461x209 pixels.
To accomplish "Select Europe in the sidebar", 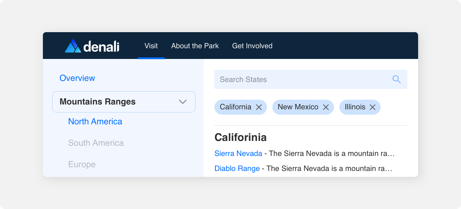I will [x=82, y=164].
